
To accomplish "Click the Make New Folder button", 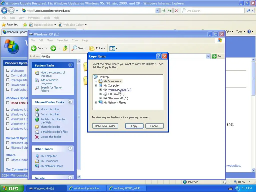I will point(105,126).
